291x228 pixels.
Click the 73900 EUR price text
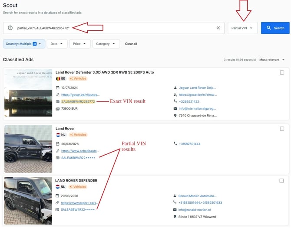click(x=69, y=108)
